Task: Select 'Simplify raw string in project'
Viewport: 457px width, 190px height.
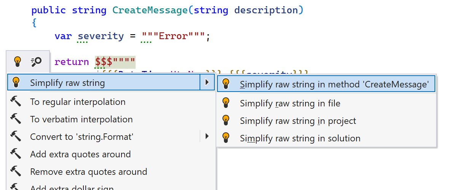Action: click(298, 121)
